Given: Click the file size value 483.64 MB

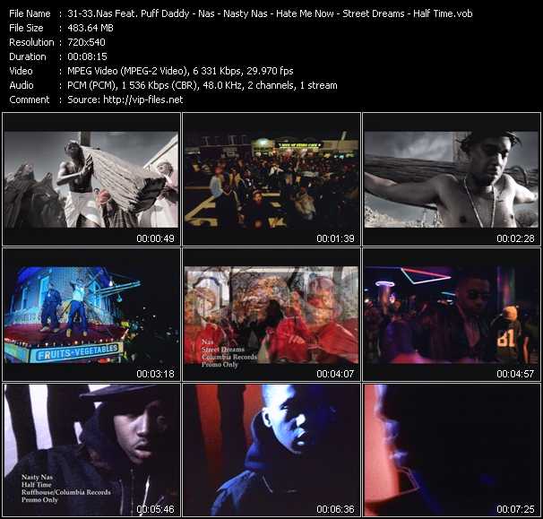Looking at the screenshot, I should (x=90, y=28).
